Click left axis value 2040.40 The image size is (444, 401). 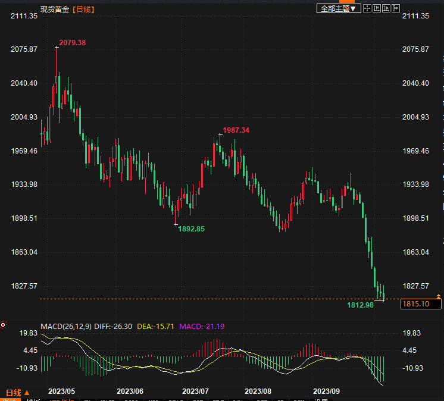[24, 83]
